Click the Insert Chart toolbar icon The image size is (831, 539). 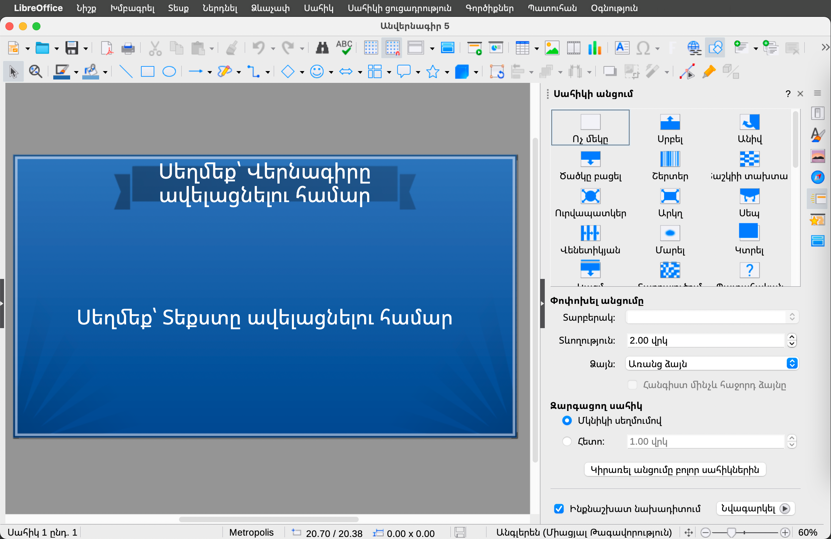point(594,47)
